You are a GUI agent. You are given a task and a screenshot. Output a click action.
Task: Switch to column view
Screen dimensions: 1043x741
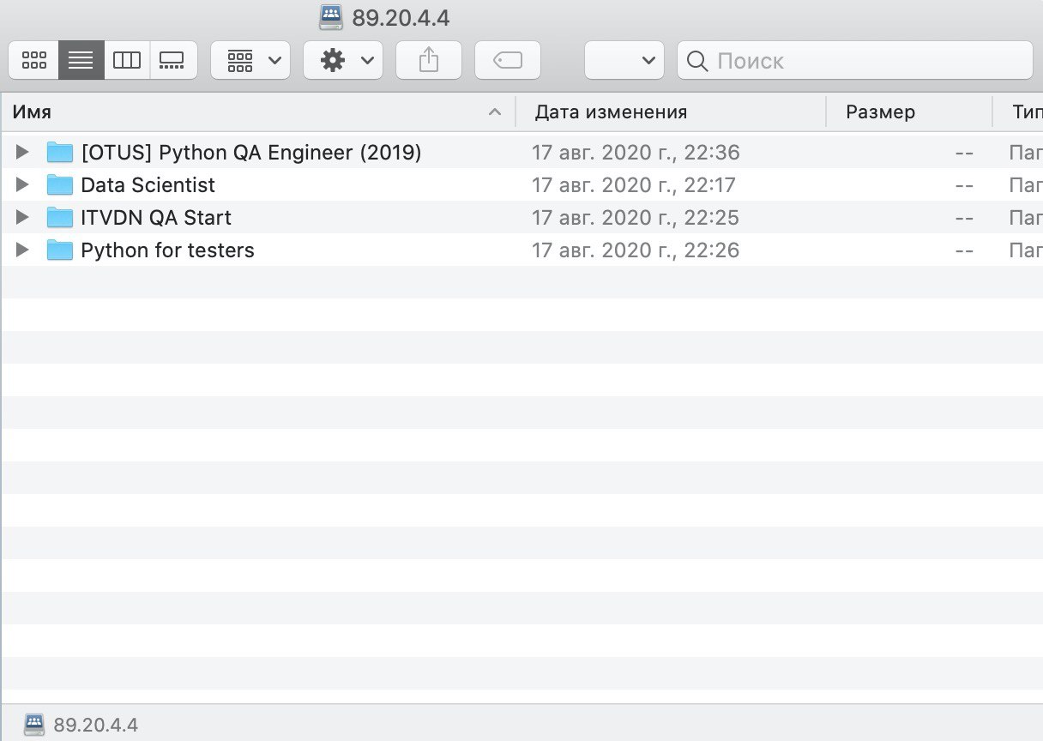[127, 60]
